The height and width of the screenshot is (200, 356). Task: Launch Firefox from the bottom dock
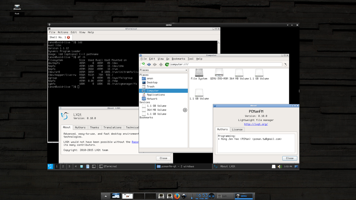(x=177, y=196)
